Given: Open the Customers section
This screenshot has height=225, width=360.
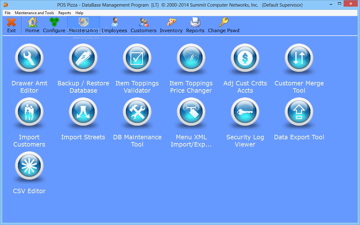Looking at the screenshot, I should [144, 25].
